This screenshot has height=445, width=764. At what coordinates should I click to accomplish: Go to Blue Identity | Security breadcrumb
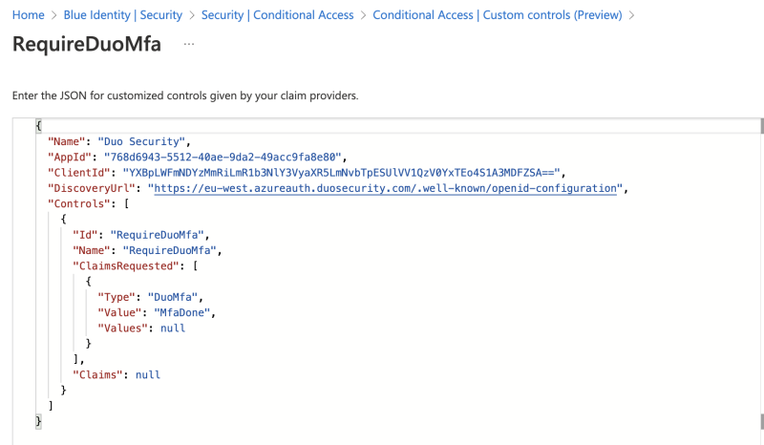click(x=123, y=15)
